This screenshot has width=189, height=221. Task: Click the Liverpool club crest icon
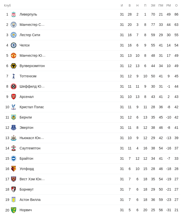(14, 14)
